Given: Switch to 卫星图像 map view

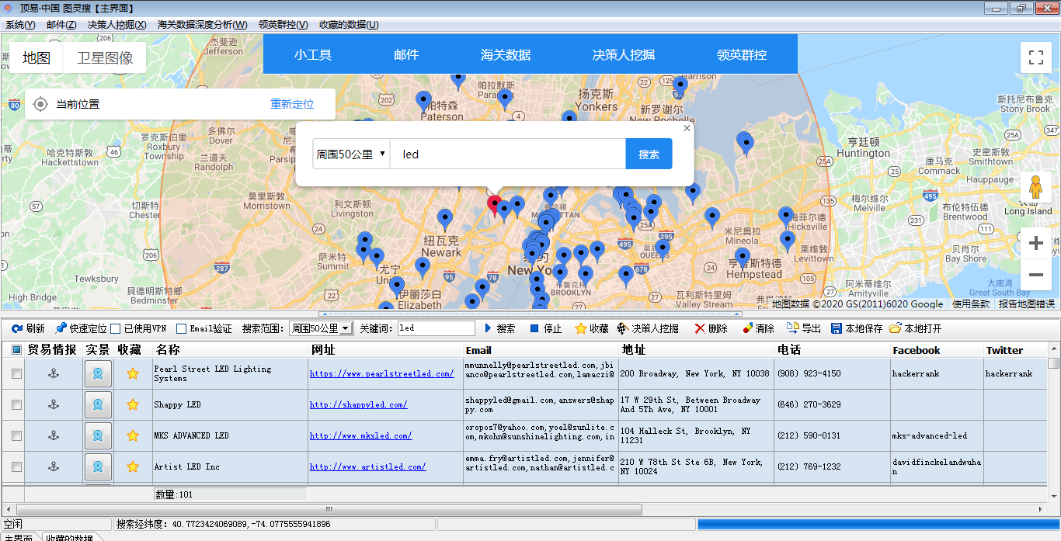Looking at the screenshot, I should 105,57.
